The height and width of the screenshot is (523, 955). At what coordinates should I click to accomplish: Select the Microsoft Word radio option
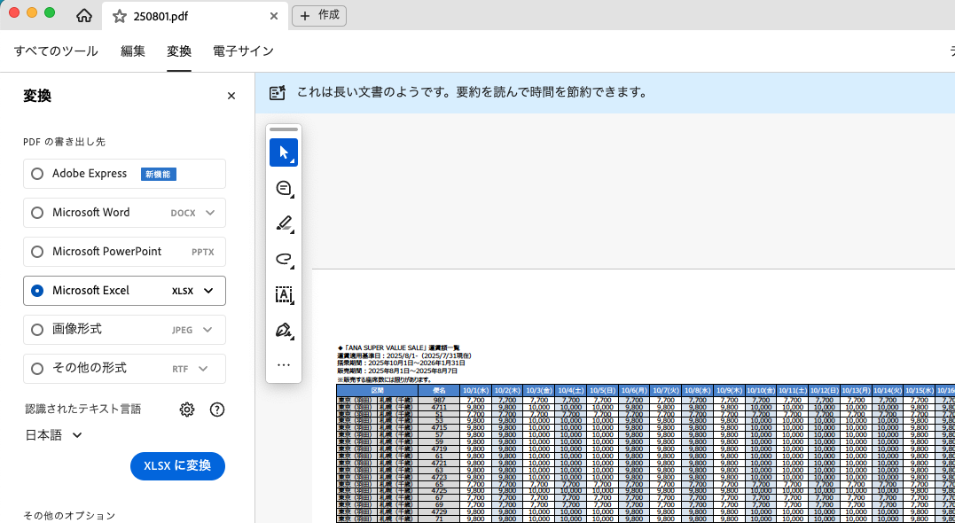coord(37,213)
